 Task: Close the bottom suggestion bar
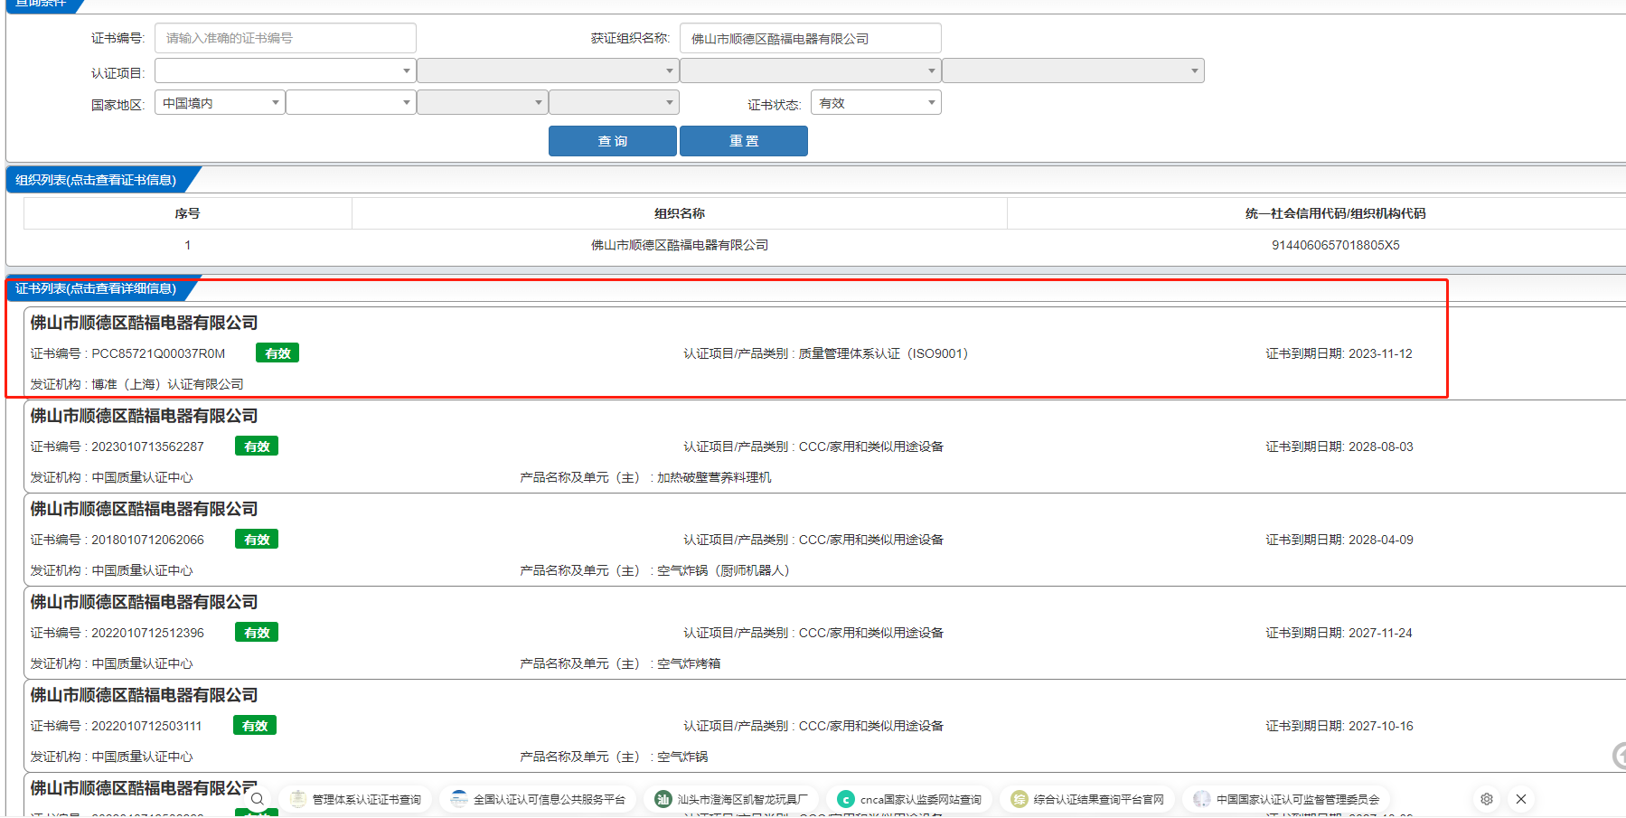point(1521,799)
